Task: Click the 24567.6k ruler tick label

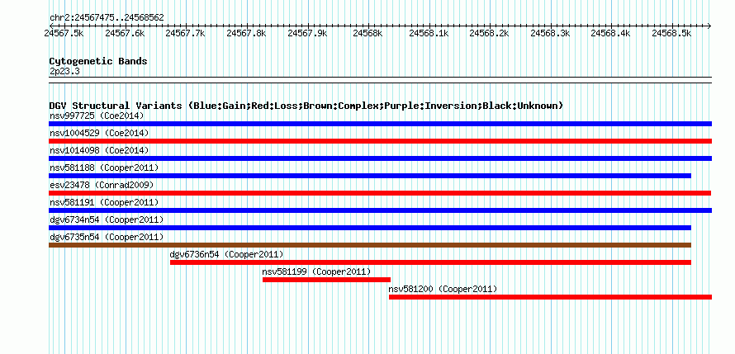Action: 125,33
